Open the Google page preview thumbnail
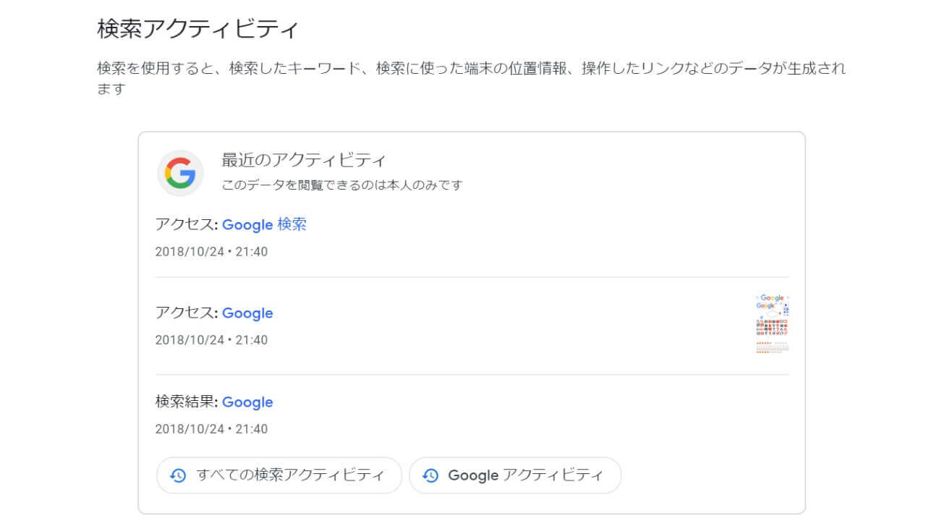The image size is (926, 521). [x=772, y=323]
